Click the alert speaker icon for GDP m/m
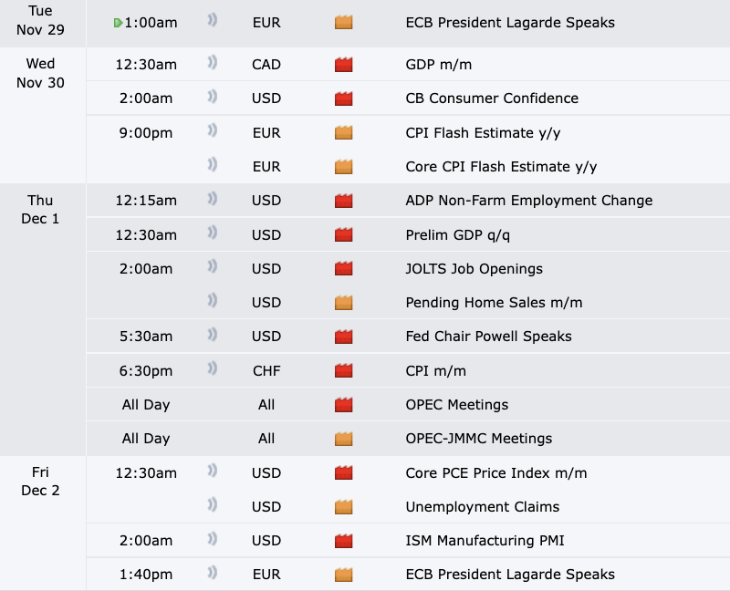 [212, 64]
